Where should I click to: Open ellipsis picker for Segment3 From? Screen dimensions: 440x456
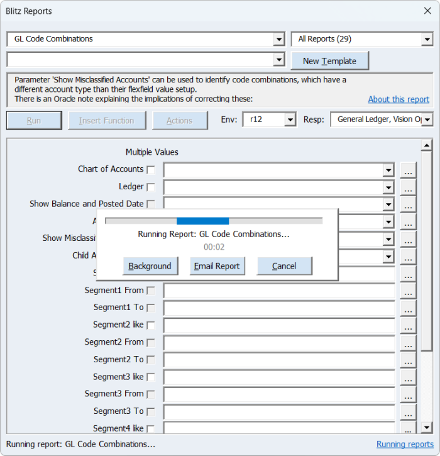(408, 395)
